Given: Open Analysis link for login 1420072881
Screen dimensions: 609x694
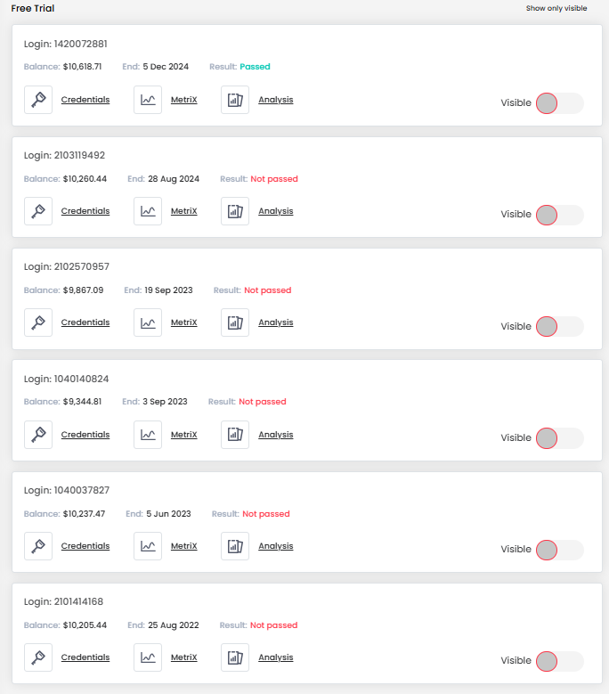Looking at the screenshot, I should coord(276,100).
